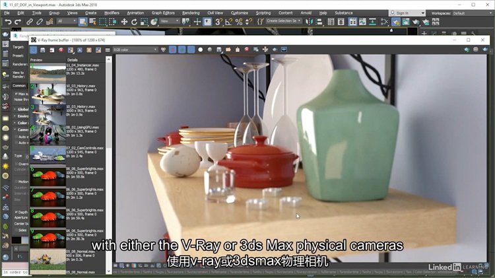The image size is (495, 278).
Task: Expand the Environment rollout in Render Setup
Action: click(20, 116)
